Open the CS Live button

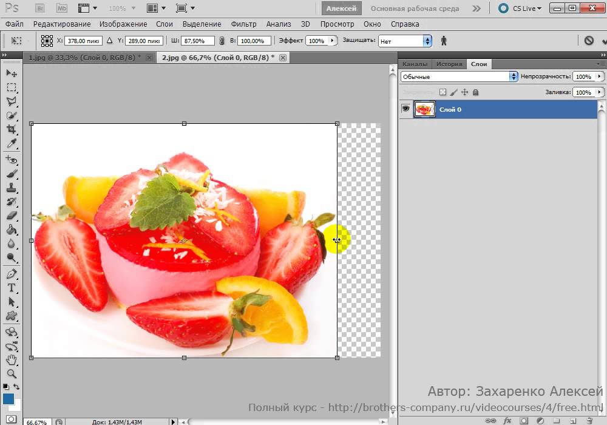pyautogui.click(x=520, y=8)
